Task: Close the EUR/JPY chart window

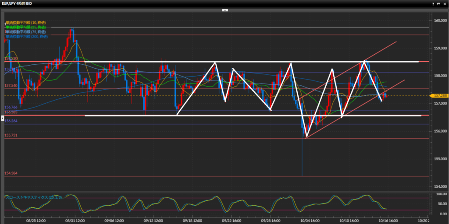Action: tap(444, 3)
